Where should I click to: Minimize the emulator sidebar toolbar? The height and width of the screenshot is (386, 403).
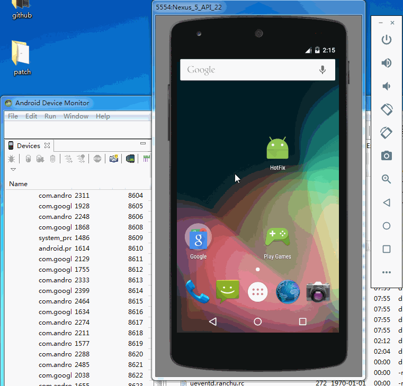coord(381,23)
